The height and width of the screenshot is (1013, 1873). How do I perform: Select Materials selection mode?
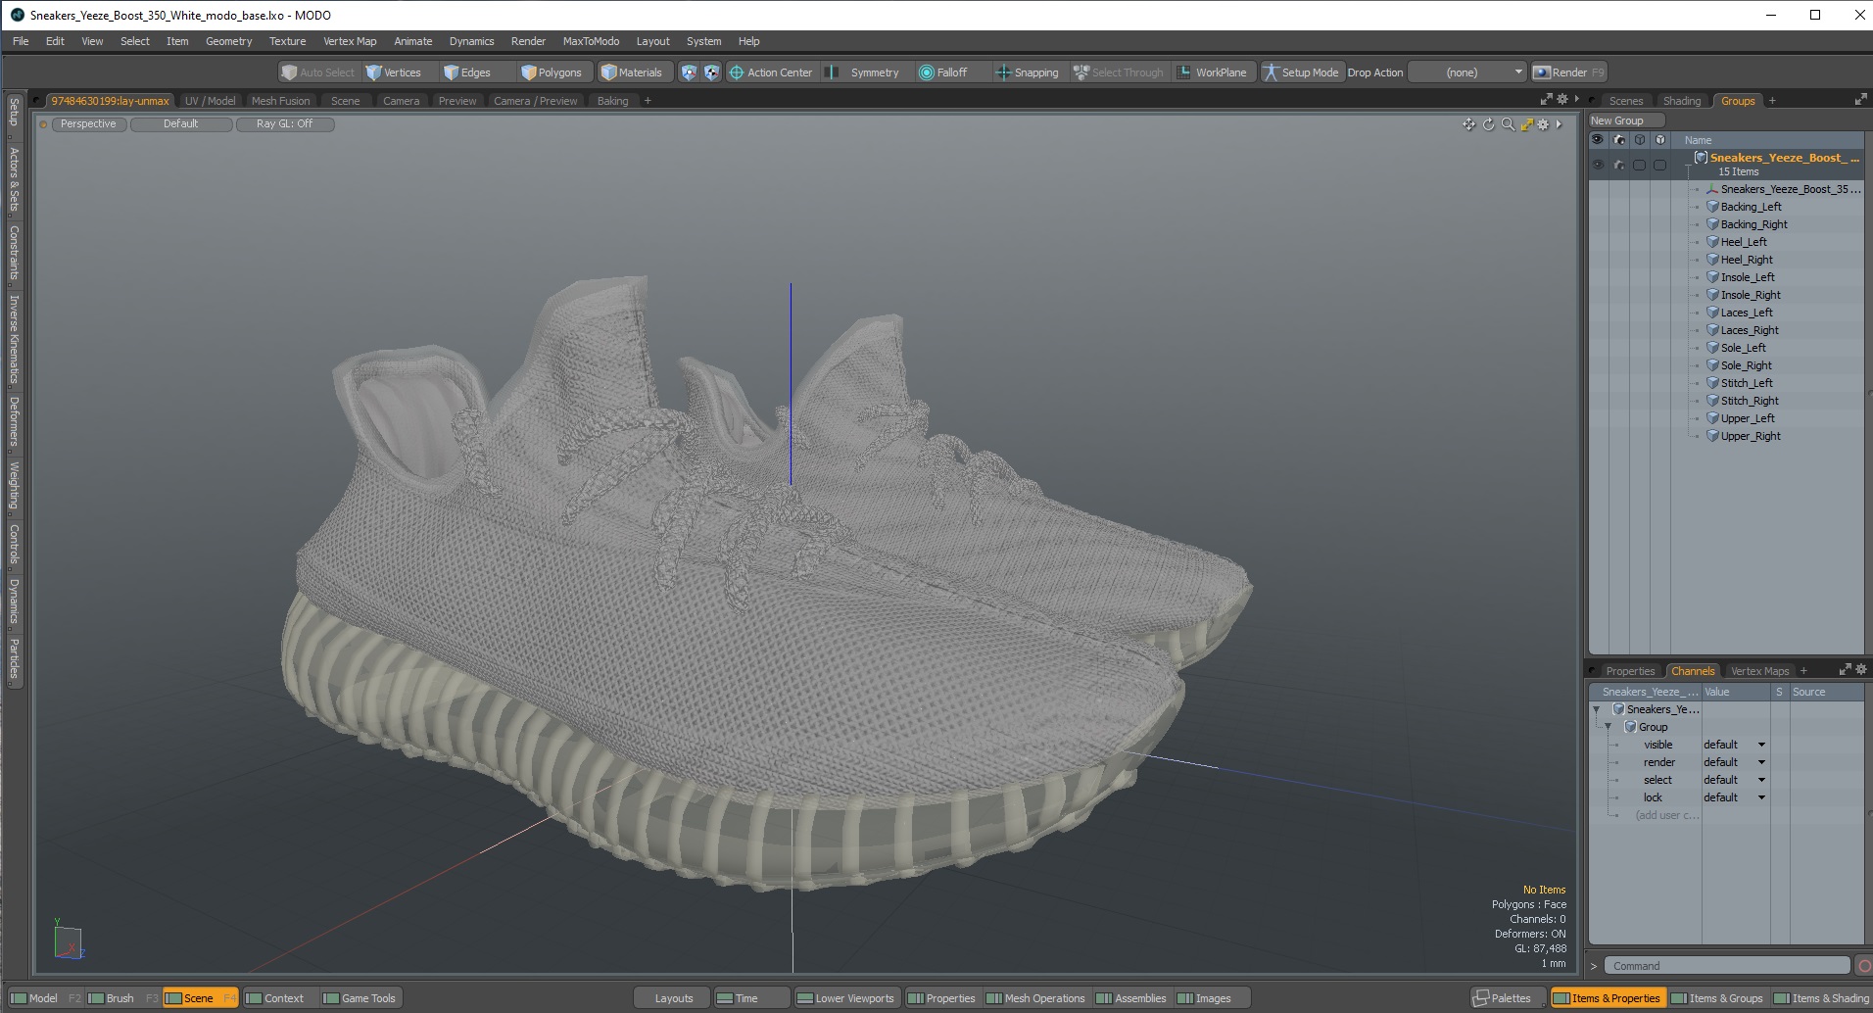pos(632,72)
